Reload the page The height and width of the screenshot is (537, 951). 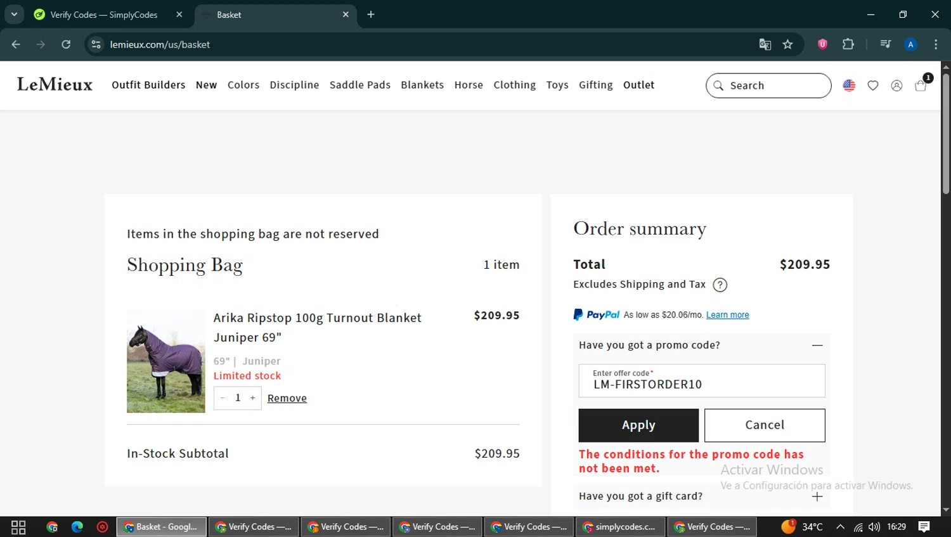pos(66,44)
